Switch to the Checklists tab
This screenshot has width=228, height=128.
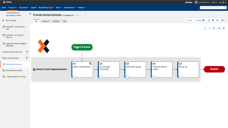[56, 21]
